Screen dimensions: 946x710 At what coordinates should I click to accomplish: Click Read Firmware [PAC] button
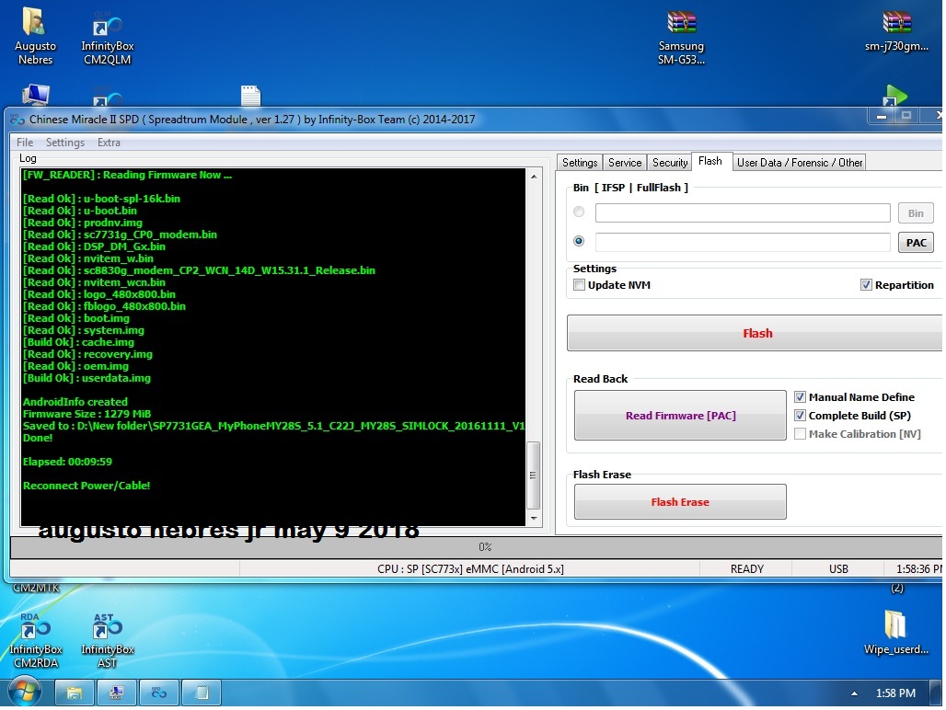point(680,416)
